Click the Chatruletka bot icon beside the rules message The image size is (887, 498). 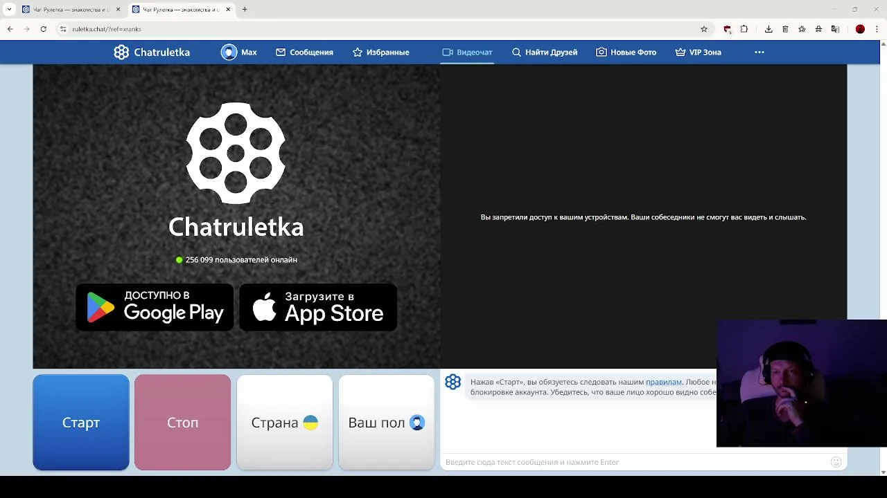pyautogui.click(x=453, y=382)
